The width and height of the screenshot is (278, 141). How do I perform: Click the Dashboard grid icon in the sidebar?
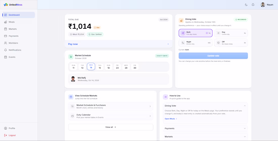(x=6, y=15)
